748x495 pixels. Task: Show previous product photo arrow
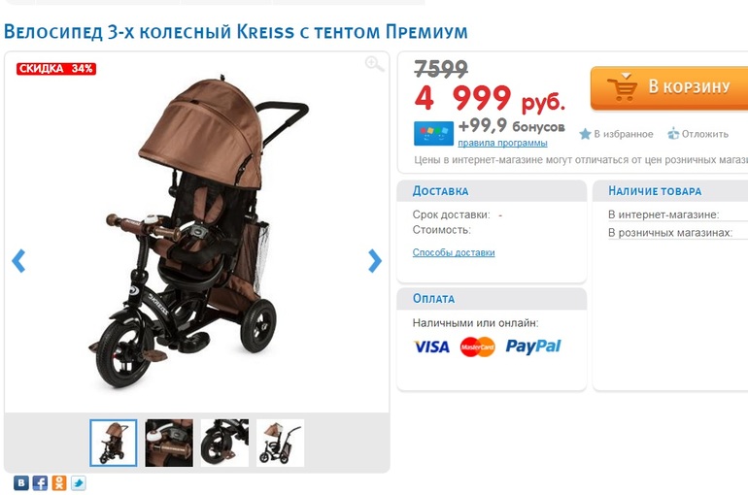(x=18, y=260)
